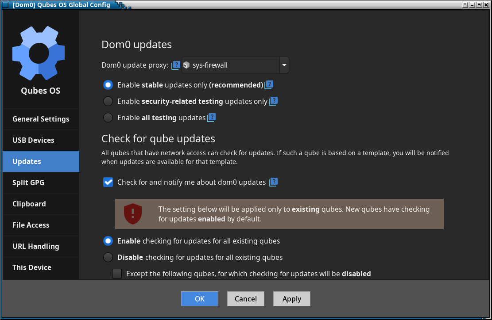Enable security-related testing updates only

[108, 101]
